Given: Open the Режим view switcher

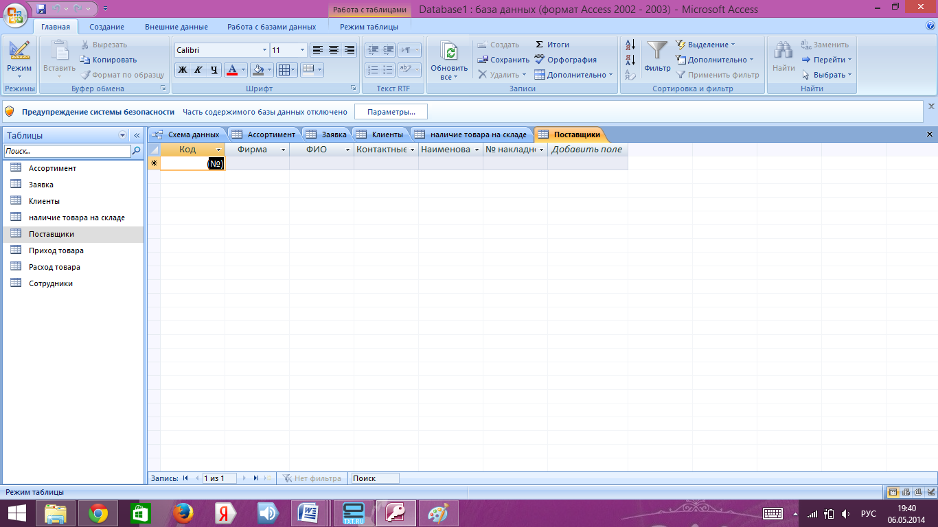Looking at the screenshot, I should coord(19,59).
